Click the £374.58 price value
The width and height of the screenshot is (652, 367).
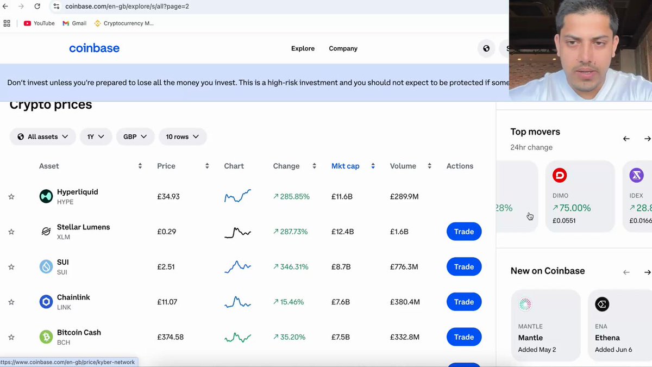pos(171,337)
